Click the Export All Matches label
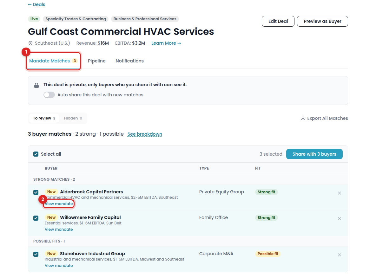The width and height of the screenshot is (376, 278). pyautogui.click(x=327, y=118)
